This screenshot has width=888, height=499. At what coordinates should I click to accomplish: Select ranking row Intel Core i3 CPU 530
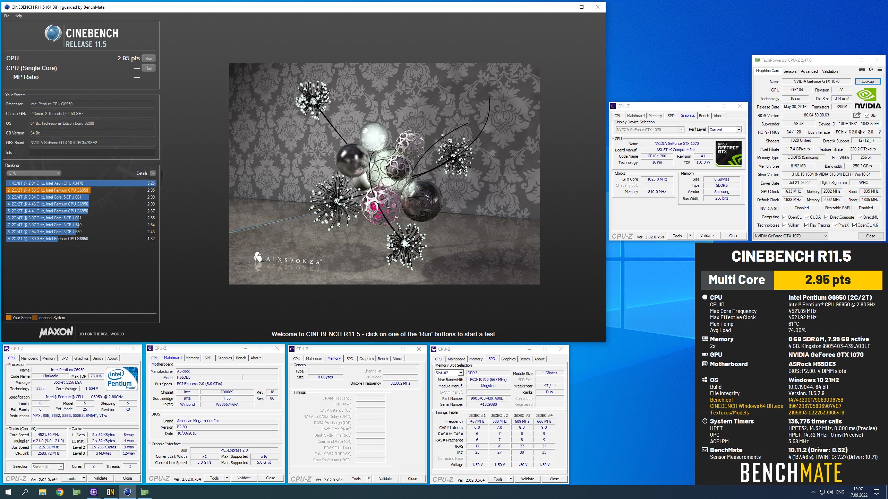click(81, 232)
